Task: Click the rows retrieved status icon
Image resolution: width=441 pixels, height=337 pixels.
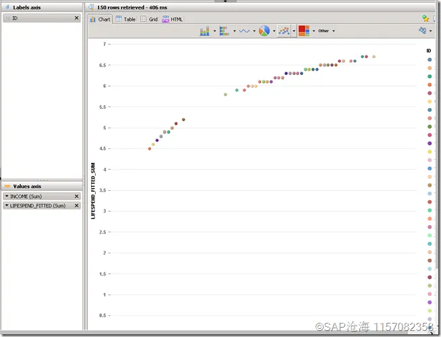Action: point(91,7)
